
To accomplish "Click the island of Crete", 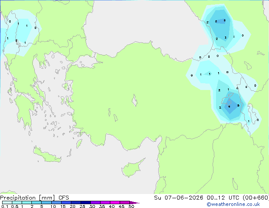I will pos(47,155).
